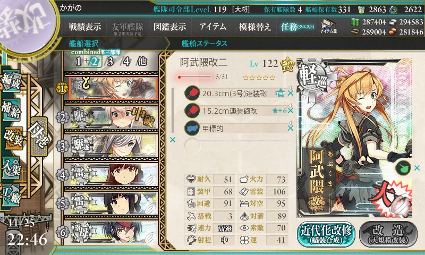Click the 母港 home port badge
425x255 pixels.
[39, 137]
